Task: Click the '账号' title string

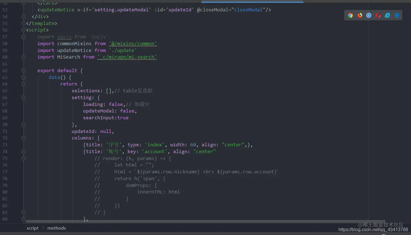Action: coord(114,151)
